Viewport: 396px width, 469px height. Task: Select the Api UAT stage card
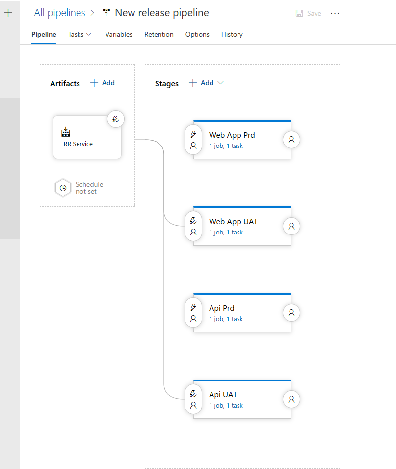(x=240, y=399)
